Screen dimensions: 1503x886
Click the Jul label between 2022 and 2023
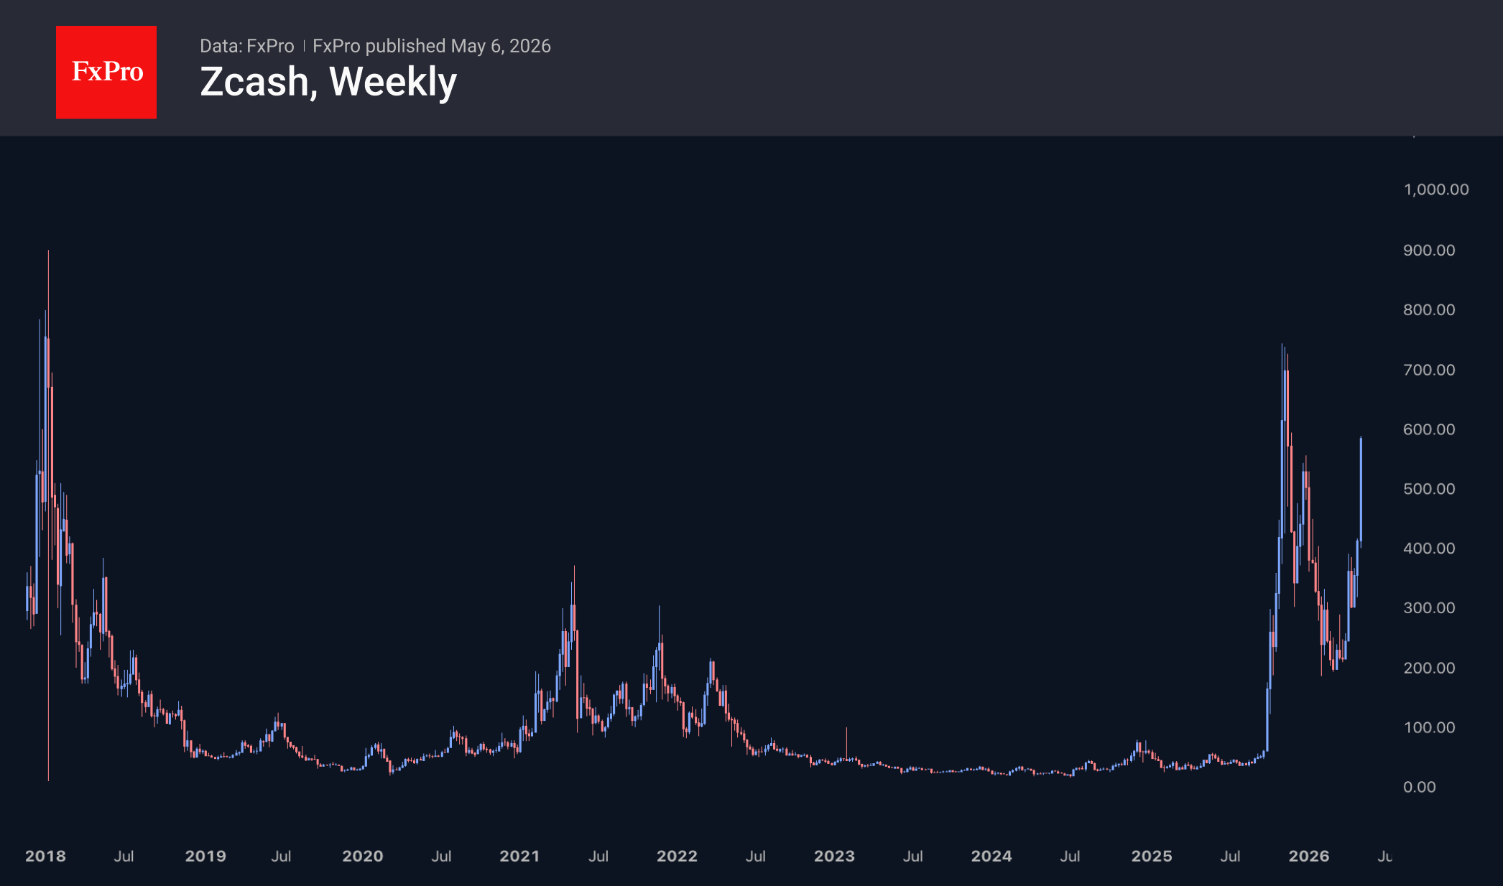(x=755, y=857)
